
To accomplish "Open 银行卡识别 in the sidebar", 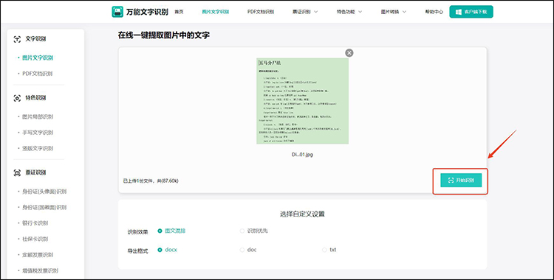I will click(35, 223).
